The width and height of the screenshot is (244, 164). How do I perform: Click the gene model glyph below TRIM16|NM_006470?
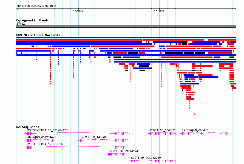click(x=203, y=134)
